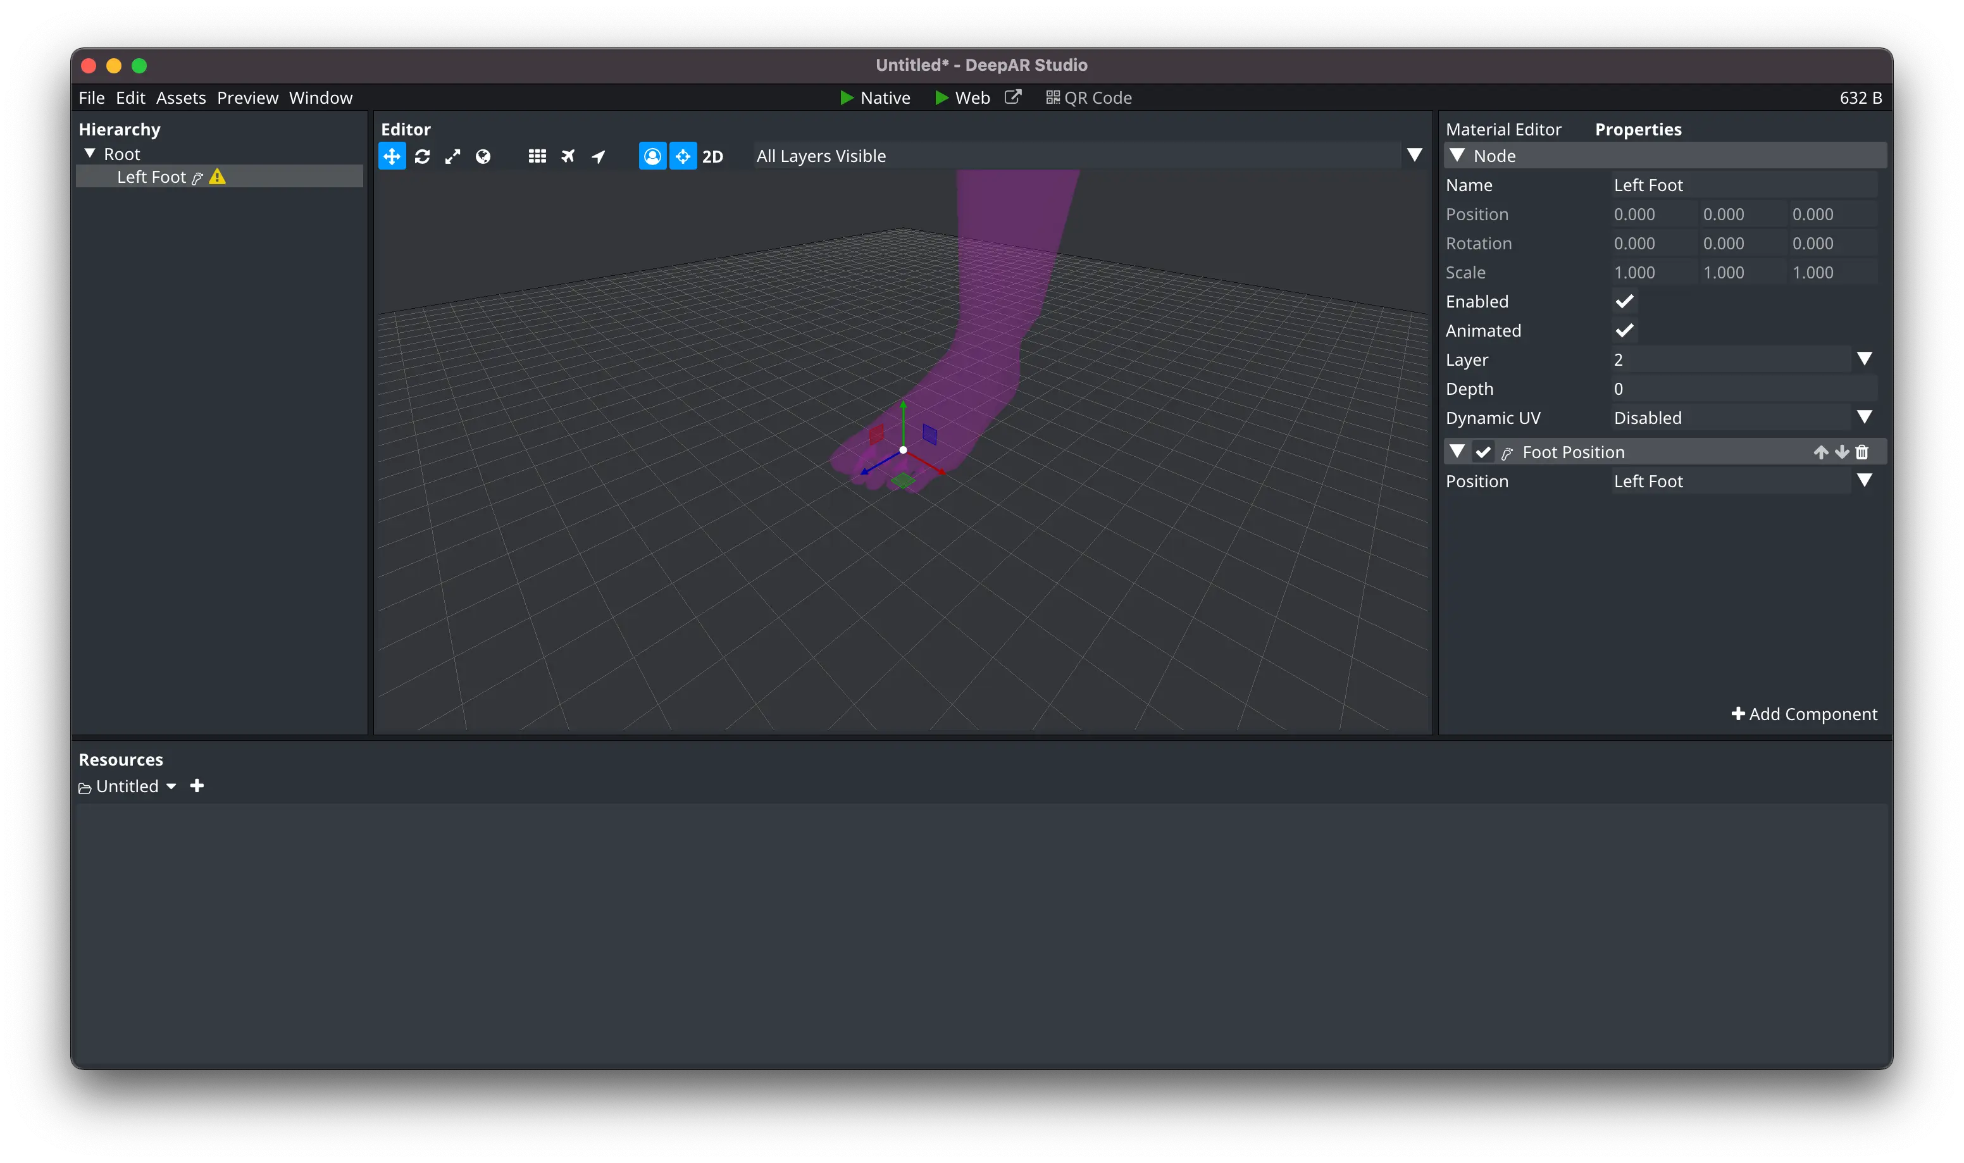Open the Layer dropdown arrow
This screenshot has width=1964, height=1163.
1865,359
